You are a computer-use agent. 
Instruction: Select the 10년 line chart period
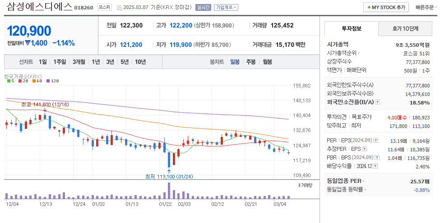tap(140, 62)
